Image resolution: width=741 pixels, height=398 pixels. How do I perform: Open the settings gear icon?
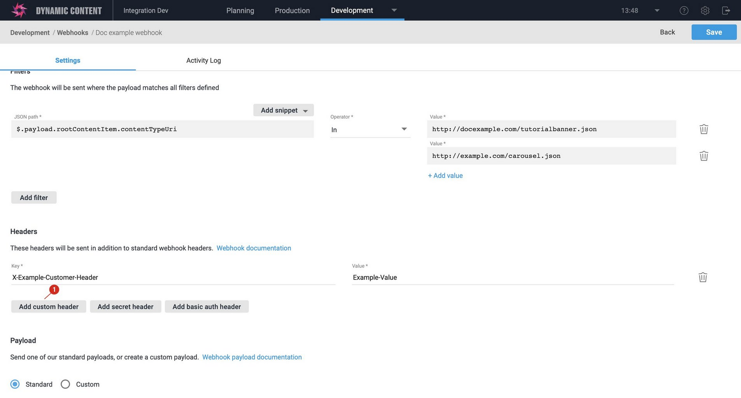coord(705,11)
